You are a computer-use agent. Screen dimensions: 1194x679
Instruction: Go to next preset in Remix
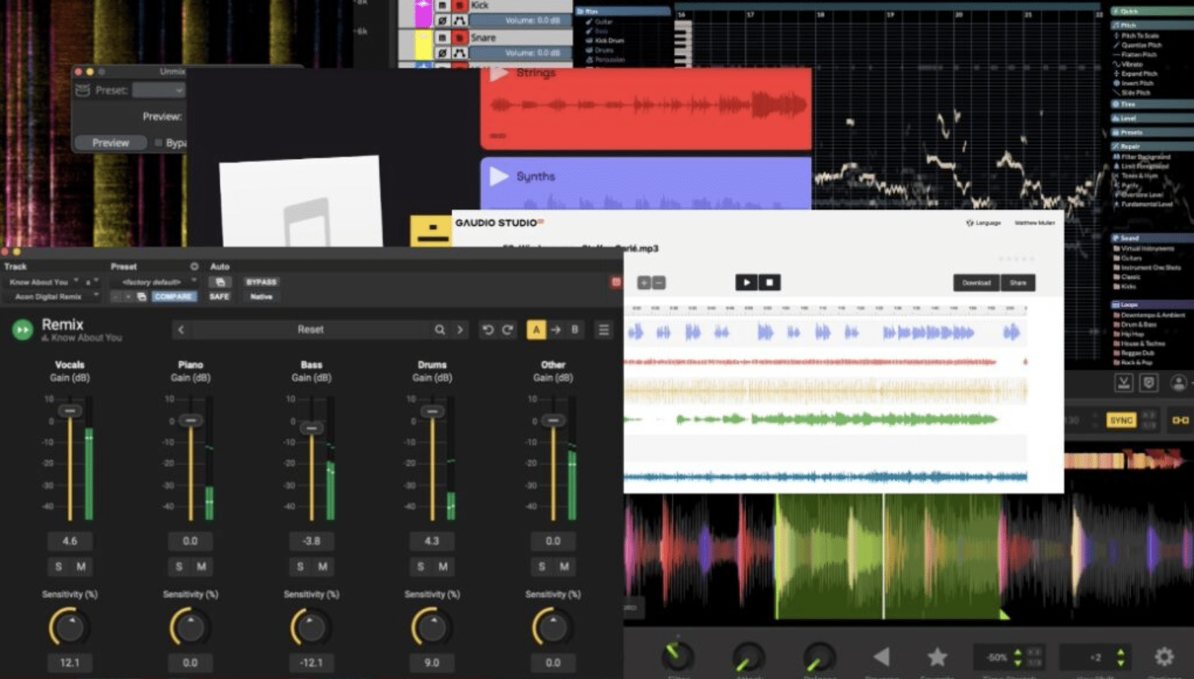click(460, 330)
